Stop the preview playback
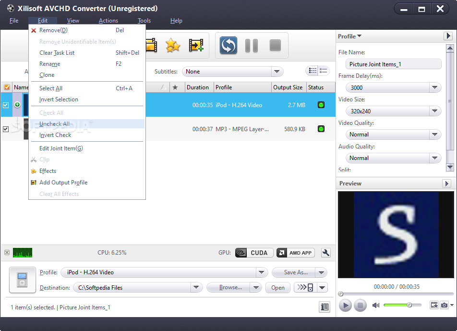Screen dimensions: 457x331 click(x=360, y=306)
